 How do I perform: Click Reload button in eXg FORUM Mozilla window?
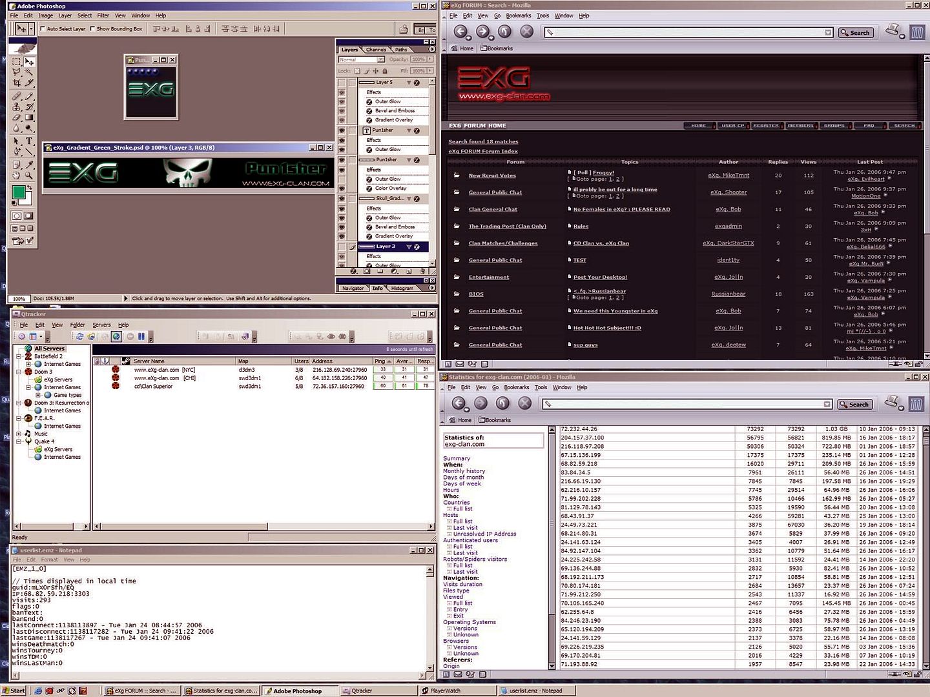point(504,31)
